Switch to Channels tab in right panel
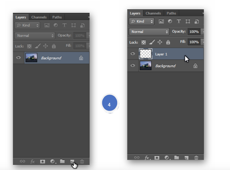Image resolution: width=230 pixels, height=170 pixels. point(153,13)
